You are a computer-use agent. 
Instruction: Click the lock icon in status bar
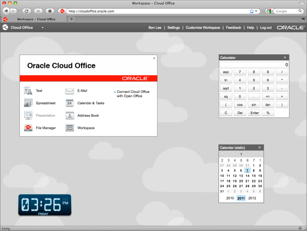[x=300, y=228]
